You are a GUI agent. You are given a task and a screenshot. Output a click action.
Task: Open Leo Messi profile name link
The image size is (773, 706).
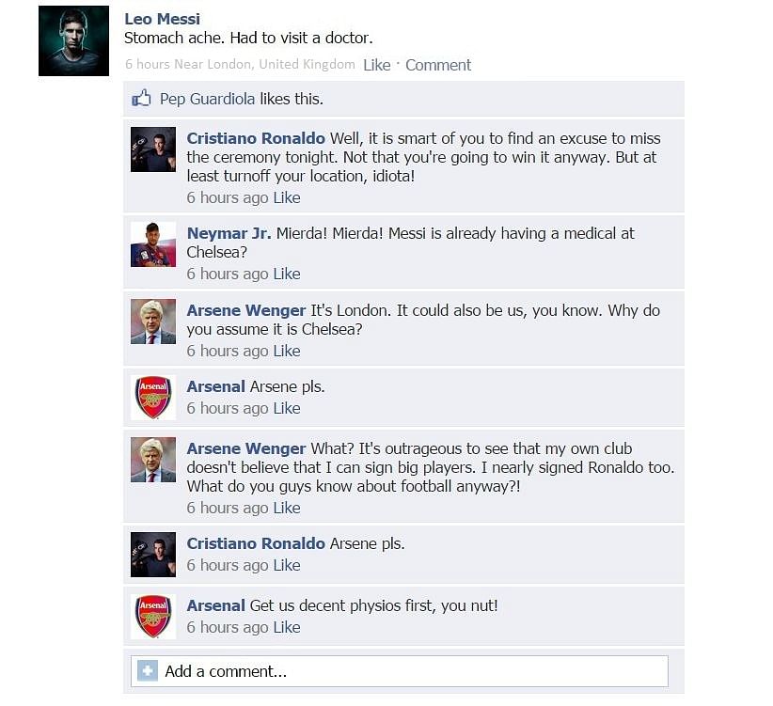tap(162, 19)
